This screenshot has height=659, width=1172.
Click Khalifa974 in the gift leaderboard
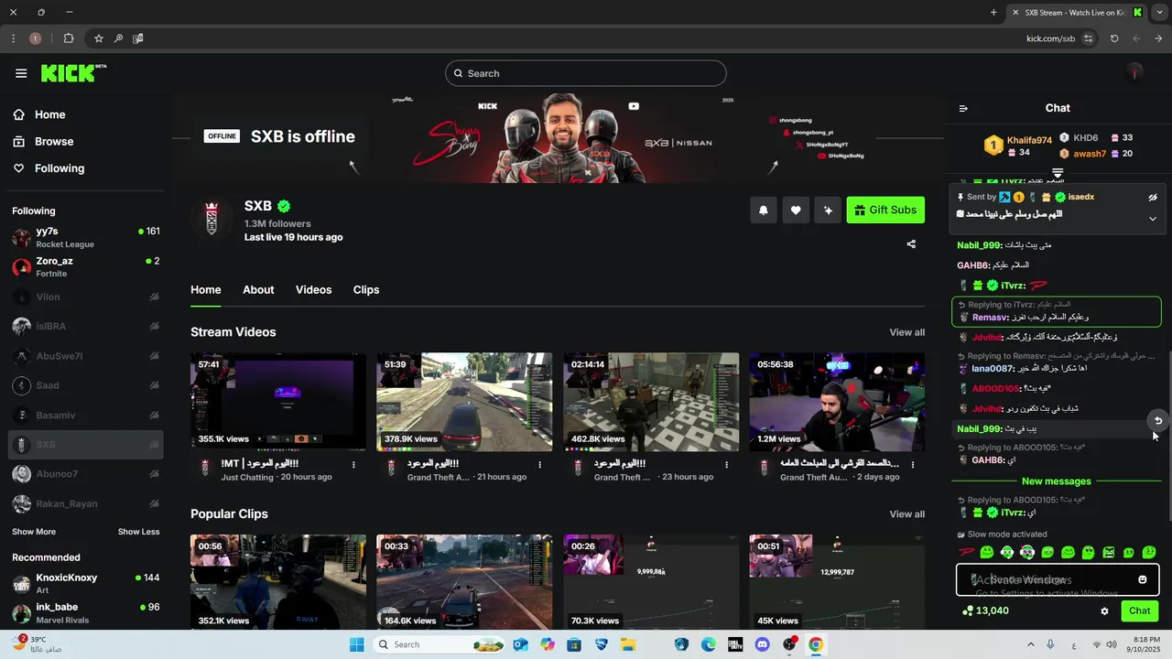pyautogui.click(x=1029, y=140)
